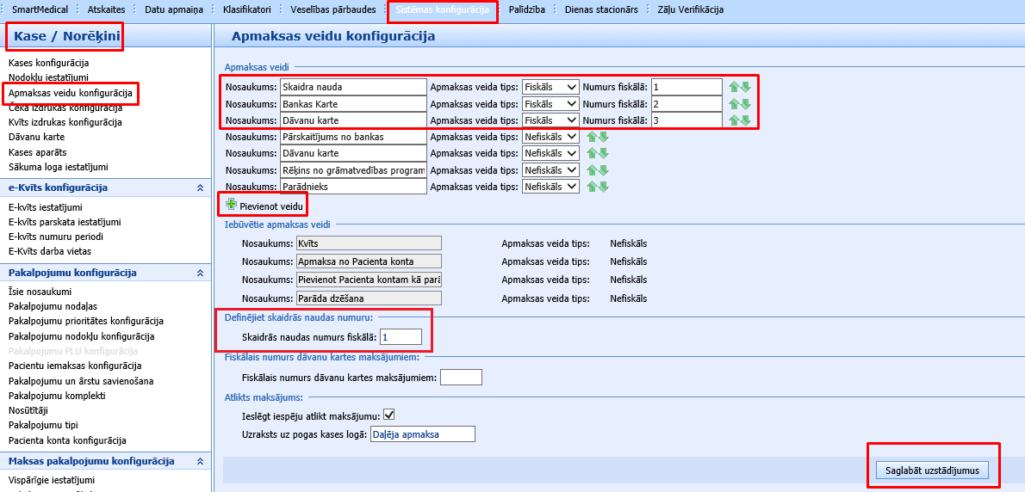
Task: Click down arrow for Bankas Karte row
Action: click(745, 104)
